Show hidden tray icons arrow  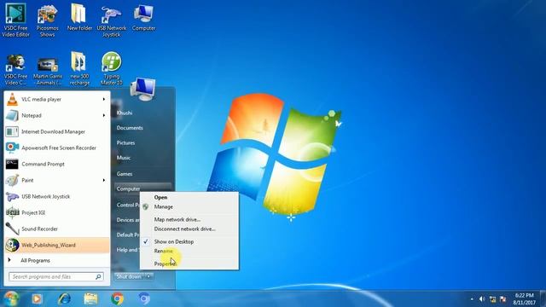pos(472,299)
